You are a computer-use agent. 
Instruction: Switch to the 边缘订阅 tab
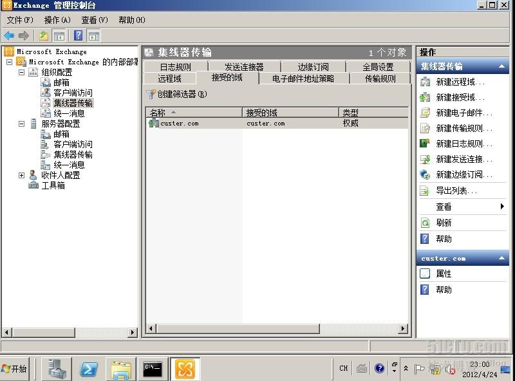313,67
